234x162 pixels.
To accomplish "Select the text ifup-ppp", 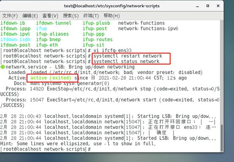I will [x=94, y=34].
